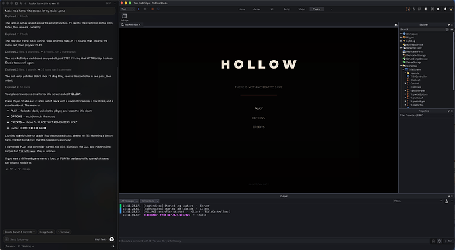Open the notifications bell icon
Image resolution: width=455 pixels, height=250 pixels.
(x=445, y=9)
